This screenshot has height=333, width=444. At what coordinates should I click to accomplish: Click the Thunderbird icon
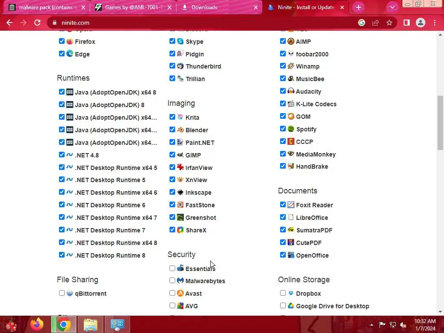coord(180,66)
